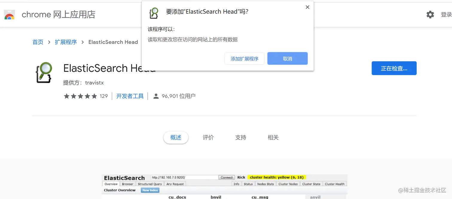Open 扩展程序 breadcrumb link
452x199 pixels.
click(x=66, y=42)
